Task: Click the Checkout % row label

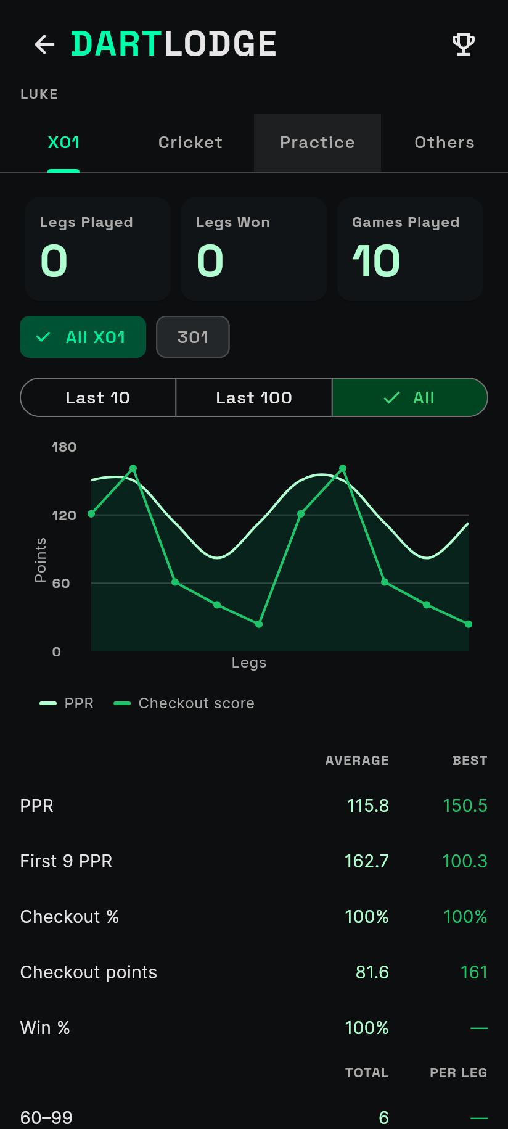Action: point(70,917)
